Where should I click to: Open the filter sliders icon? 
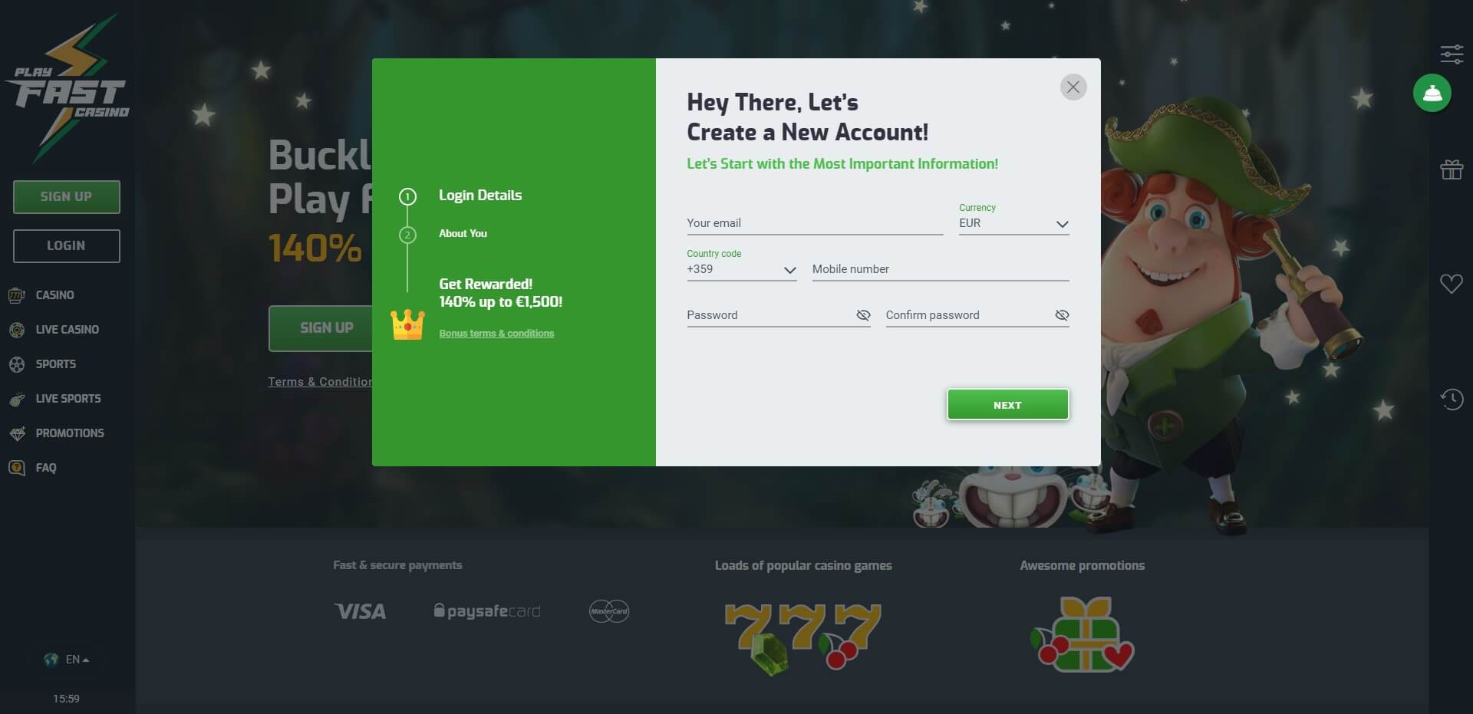tap(1452, 54)
